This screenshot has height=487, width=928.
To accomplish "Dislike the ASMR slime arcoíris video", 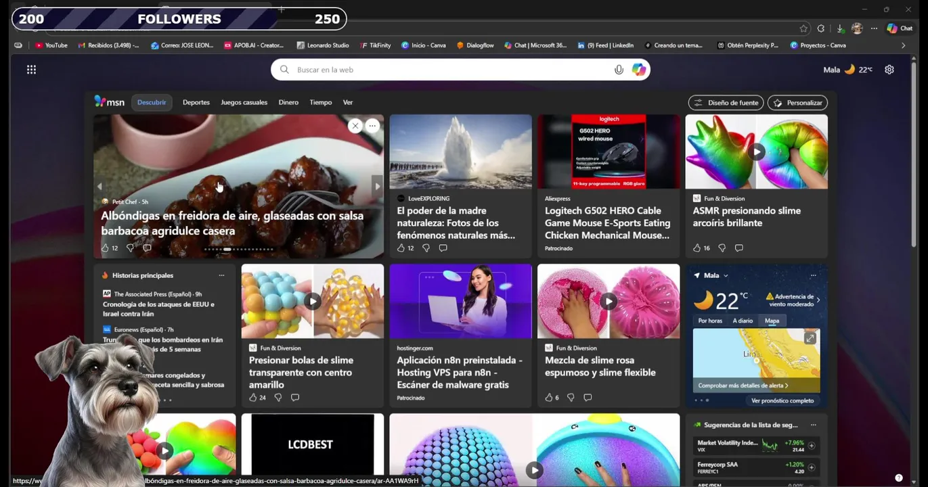I will 722,248.
